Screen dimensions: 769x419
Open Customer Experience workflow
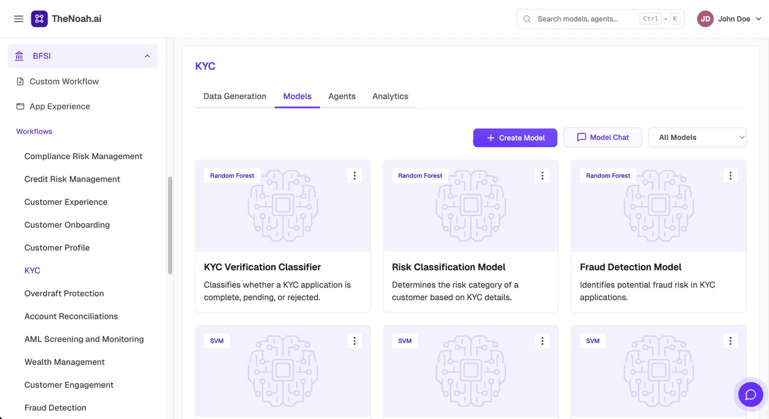(66, 202)
